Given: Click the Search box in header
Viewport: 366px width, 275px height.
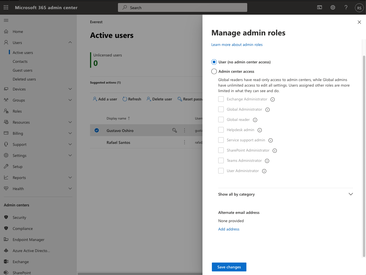Looking at the screenshot, I should click(183, 7).
